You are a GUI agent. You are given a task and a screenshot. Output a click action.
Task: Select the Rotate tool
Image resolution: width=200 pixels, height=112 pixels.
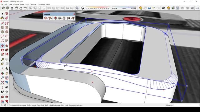pyautogui.click(x=2, y=50)
